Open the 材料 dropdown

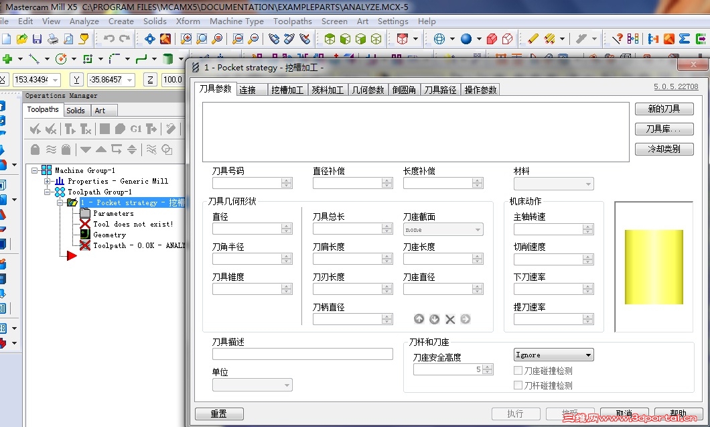tap(553, 184)
